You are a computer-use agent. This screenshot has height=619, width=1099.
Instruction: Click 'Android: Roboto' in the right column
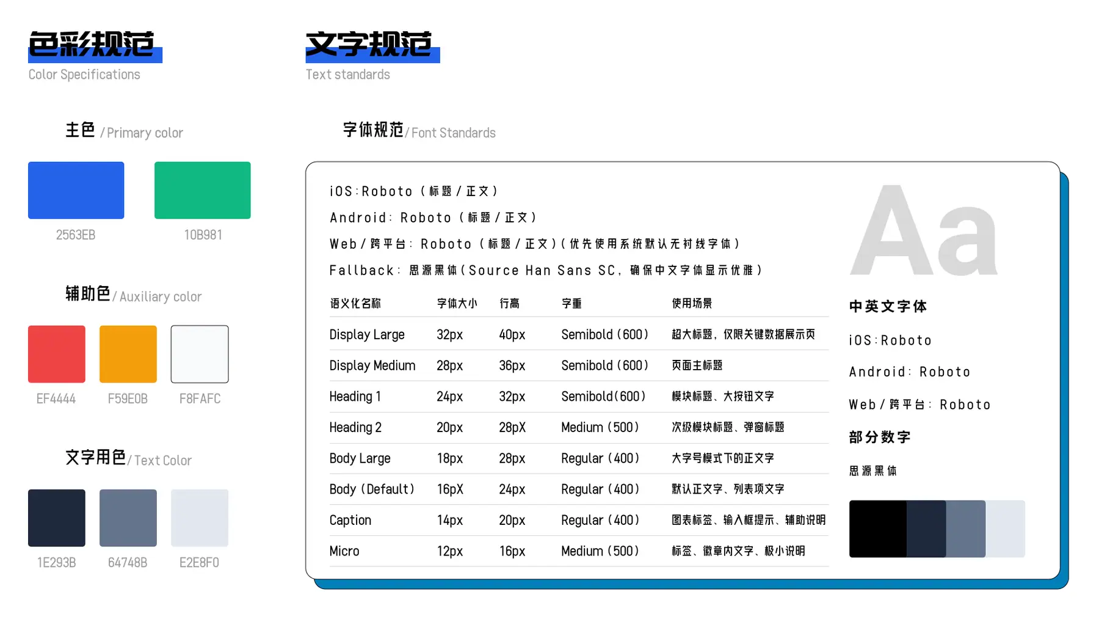[x=910, y=372]
